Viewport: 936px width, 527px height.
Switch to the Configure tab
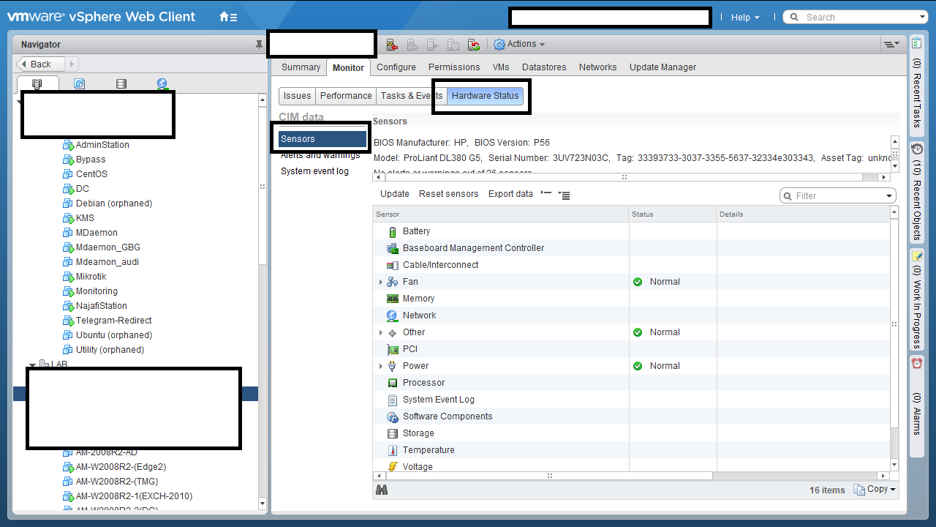[396, 67]
